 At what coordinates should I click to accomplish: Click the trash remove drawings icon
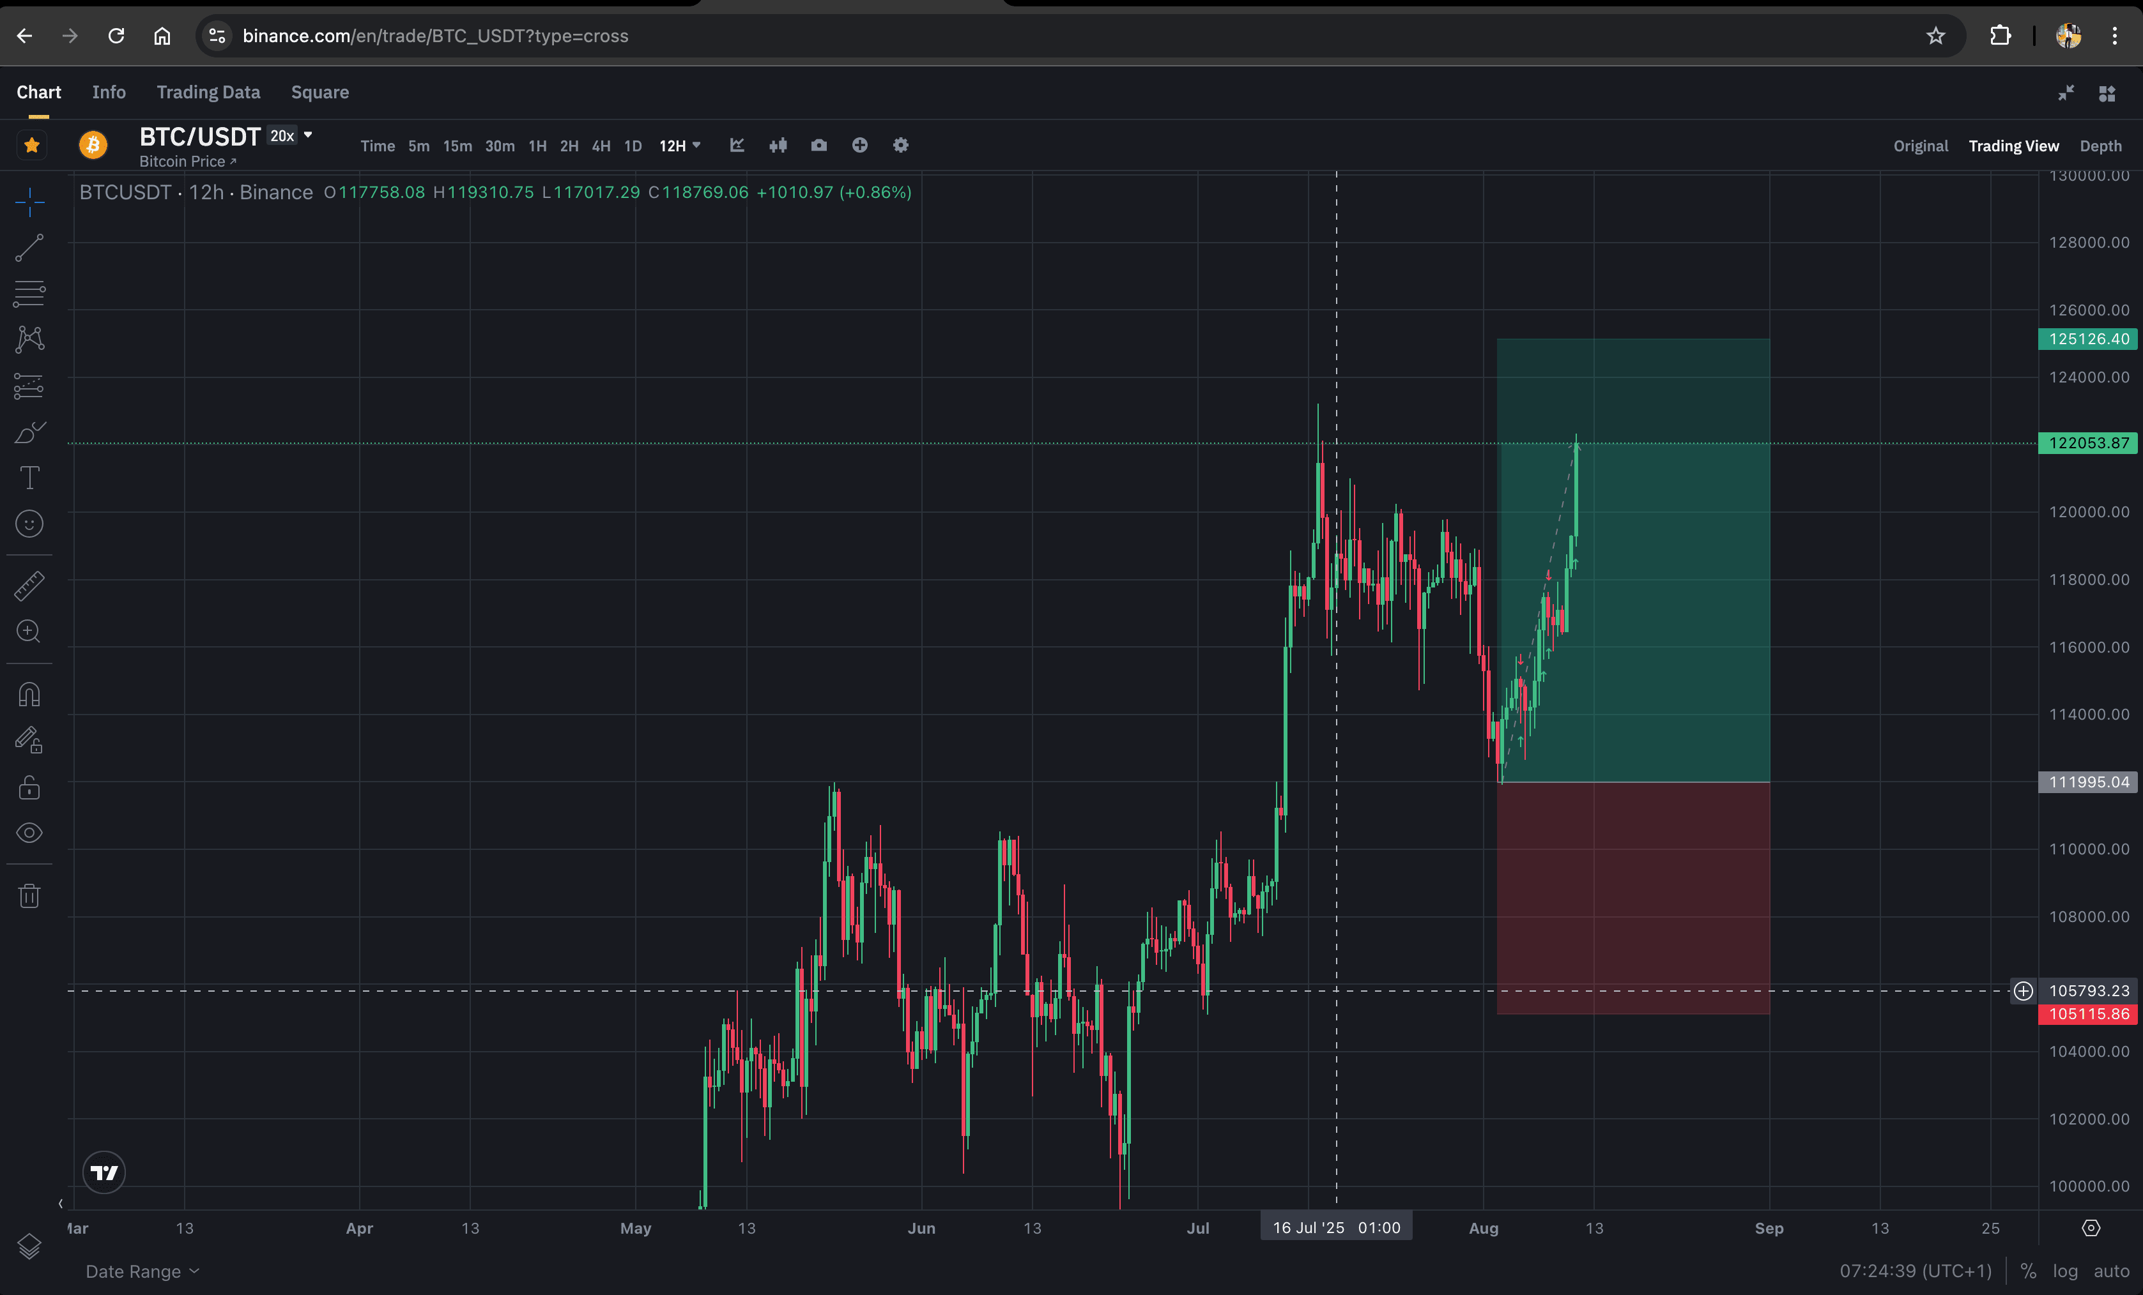pos(29,895)
